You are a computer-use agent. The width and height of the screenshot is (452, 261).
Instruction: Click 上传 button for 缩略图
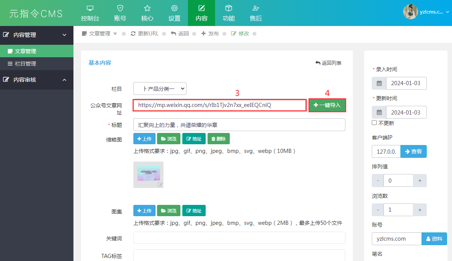pos(144,139)
